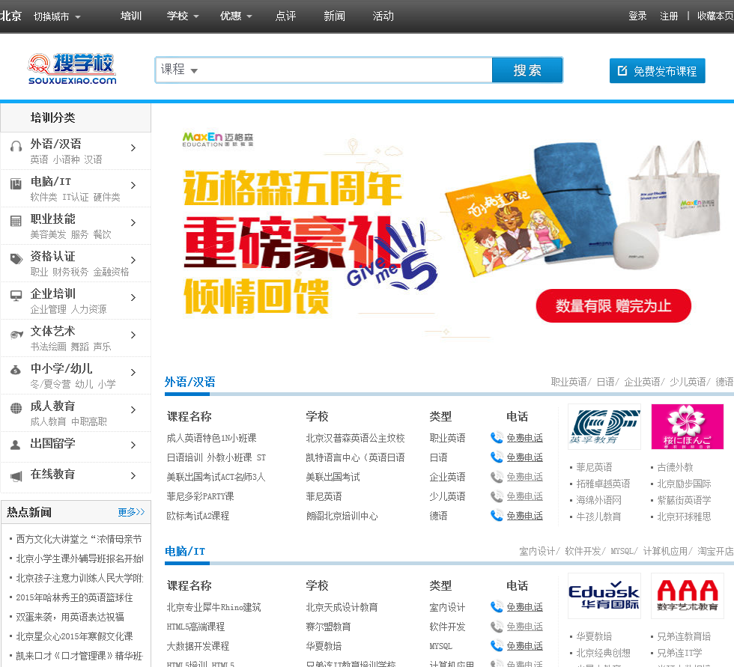
Task: Click phone icon in 成人英语特色1N小班课 row
Action: pyautogui.click(x=497, y=438)
